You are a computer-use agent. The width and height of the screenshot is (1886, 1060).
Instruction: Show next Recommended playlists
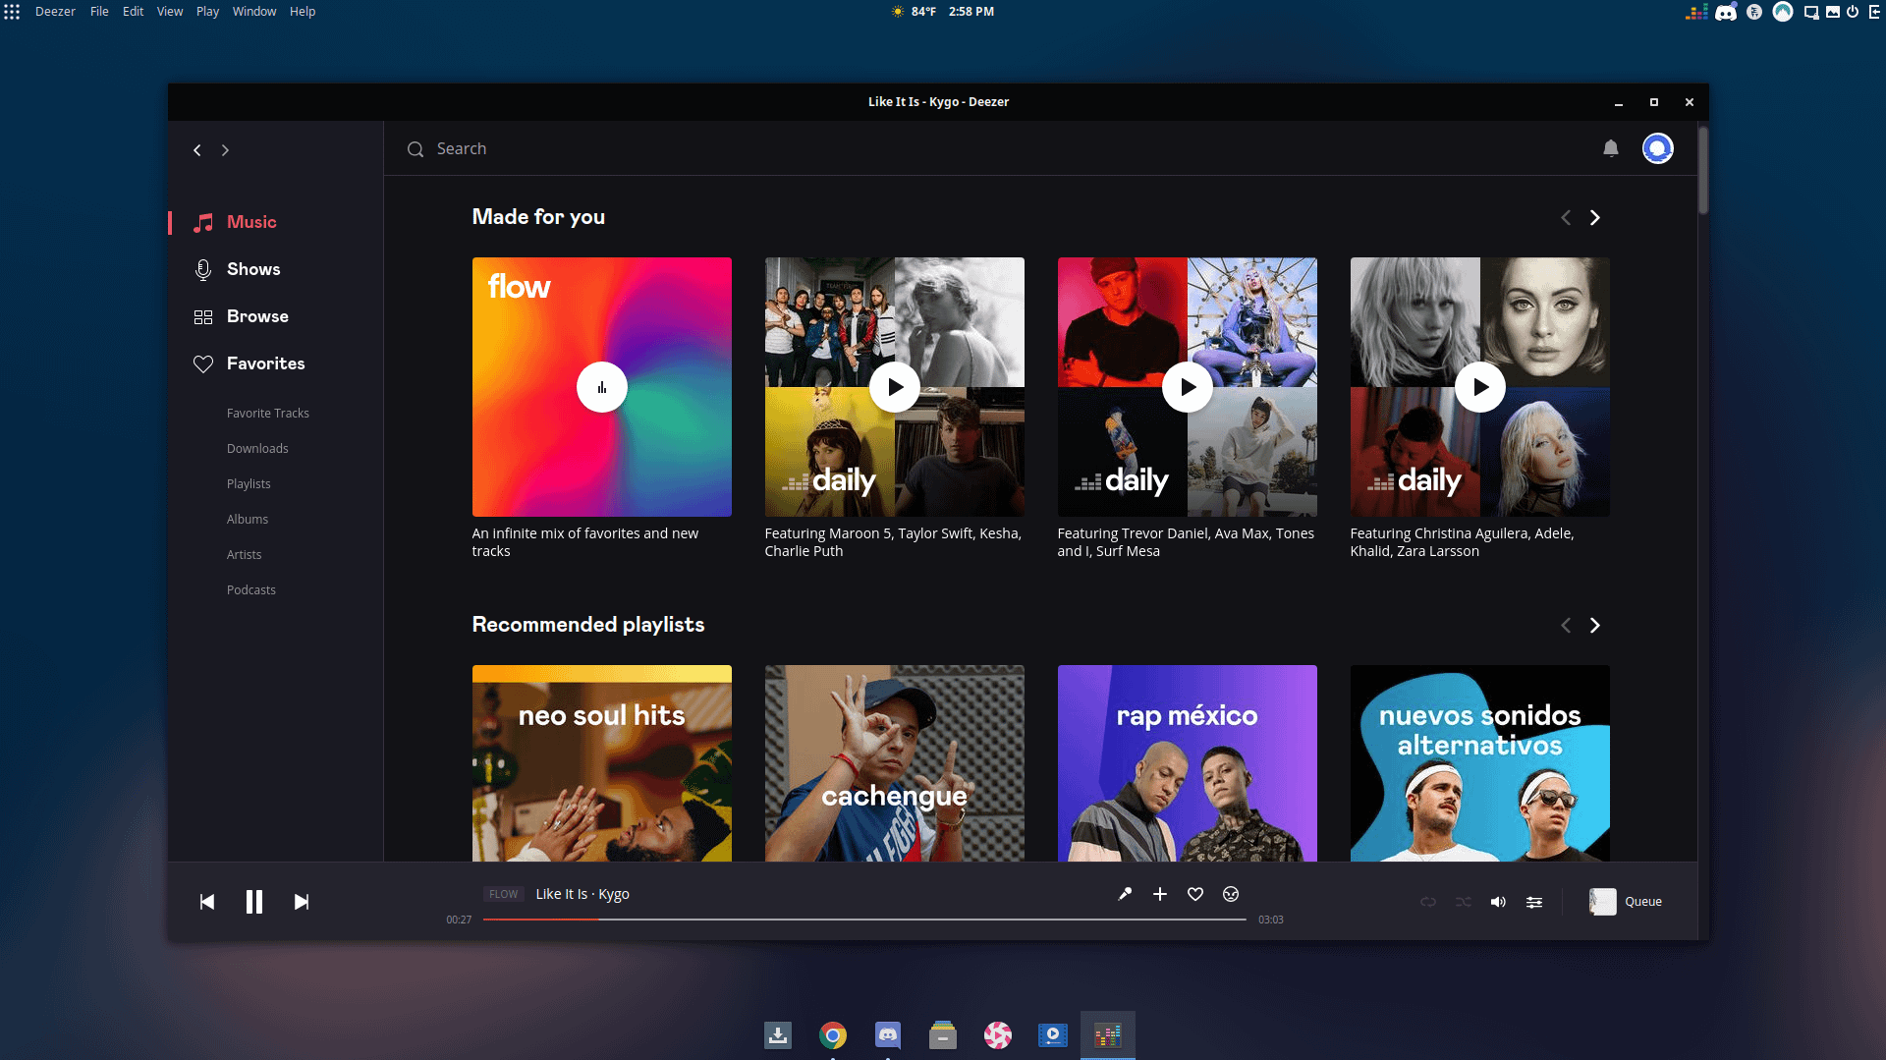1595,626
